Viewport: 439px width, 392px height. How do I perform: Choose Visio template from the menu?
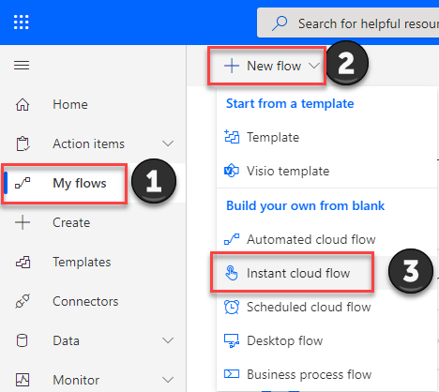click(x=326, y=171)
